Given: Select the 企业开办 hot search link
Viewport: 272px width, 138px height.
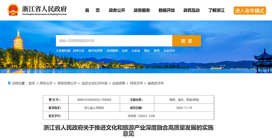Looking at the screenshot, I should coord(169,51).
